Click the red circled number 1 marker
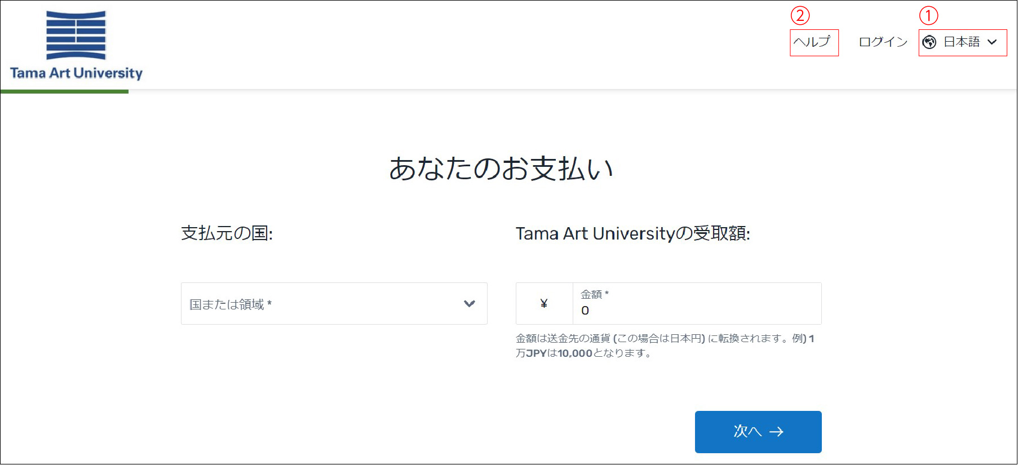1018x465 pixels. point(928,15)
